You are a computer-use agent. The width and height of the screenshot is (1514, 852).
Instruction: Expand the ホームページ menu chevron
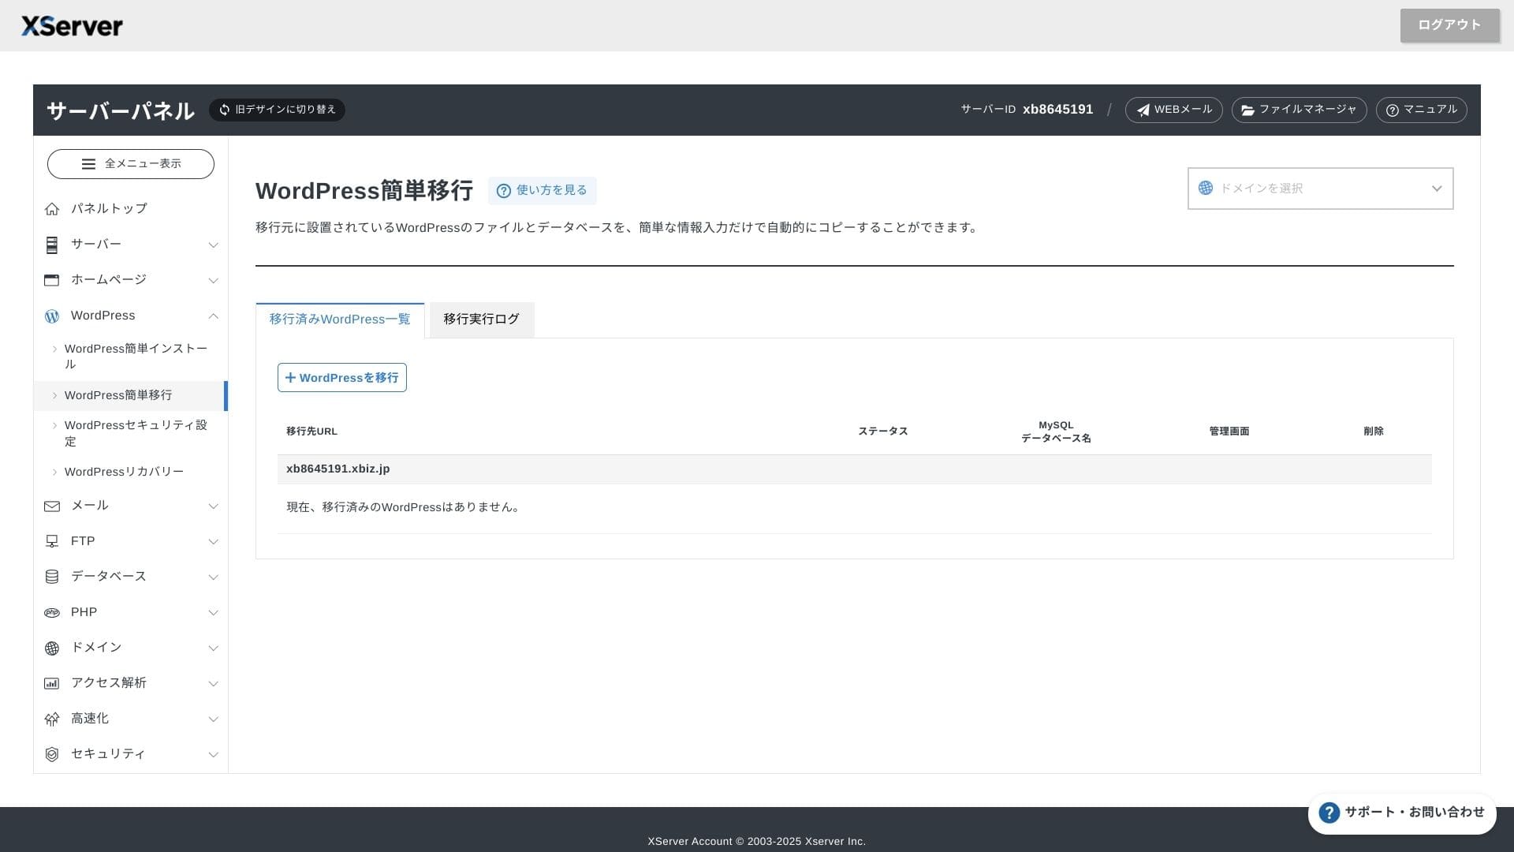pos(213,281)
